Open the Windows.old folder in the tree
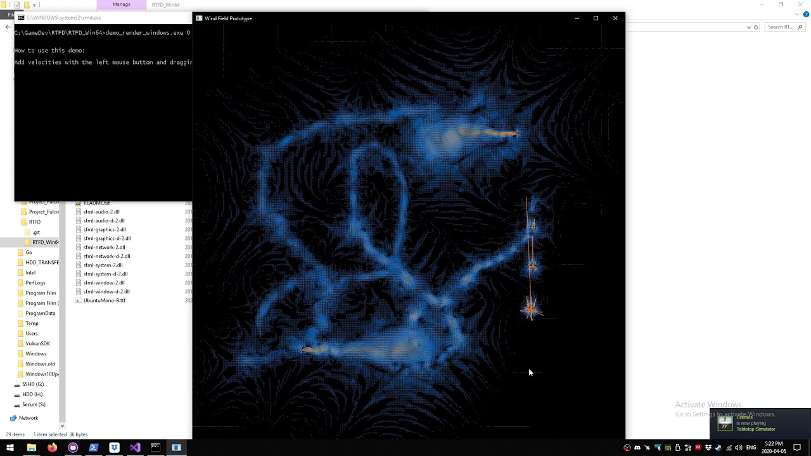The width and height of the screenshot is (811, 456). 37,364
